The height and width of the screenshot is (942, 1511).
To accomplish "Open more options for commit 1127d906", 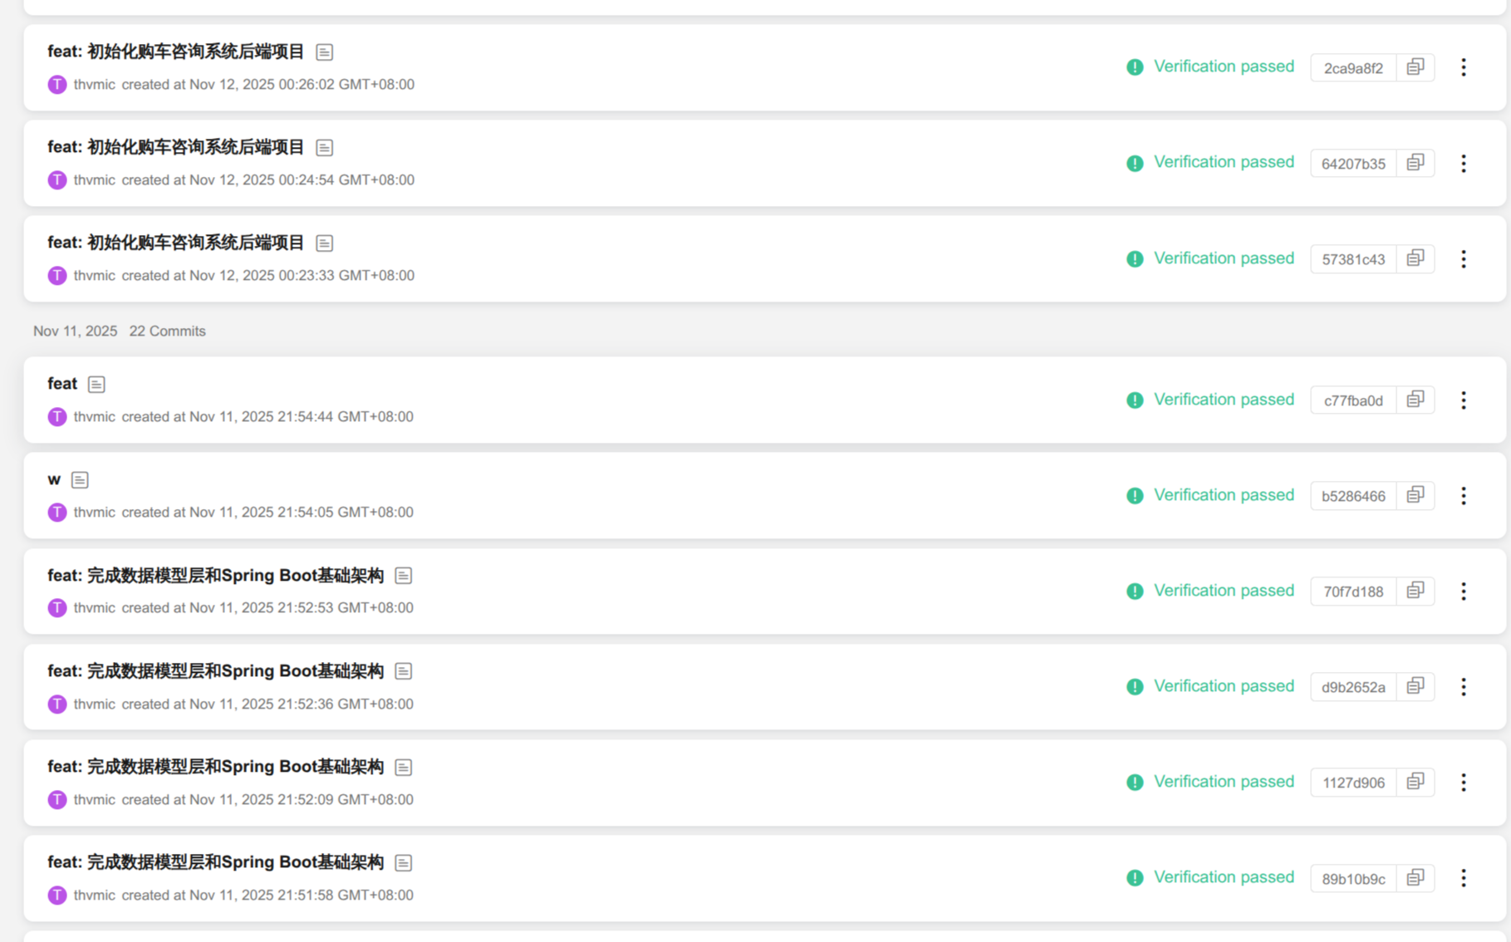I will coord(1464,782).
